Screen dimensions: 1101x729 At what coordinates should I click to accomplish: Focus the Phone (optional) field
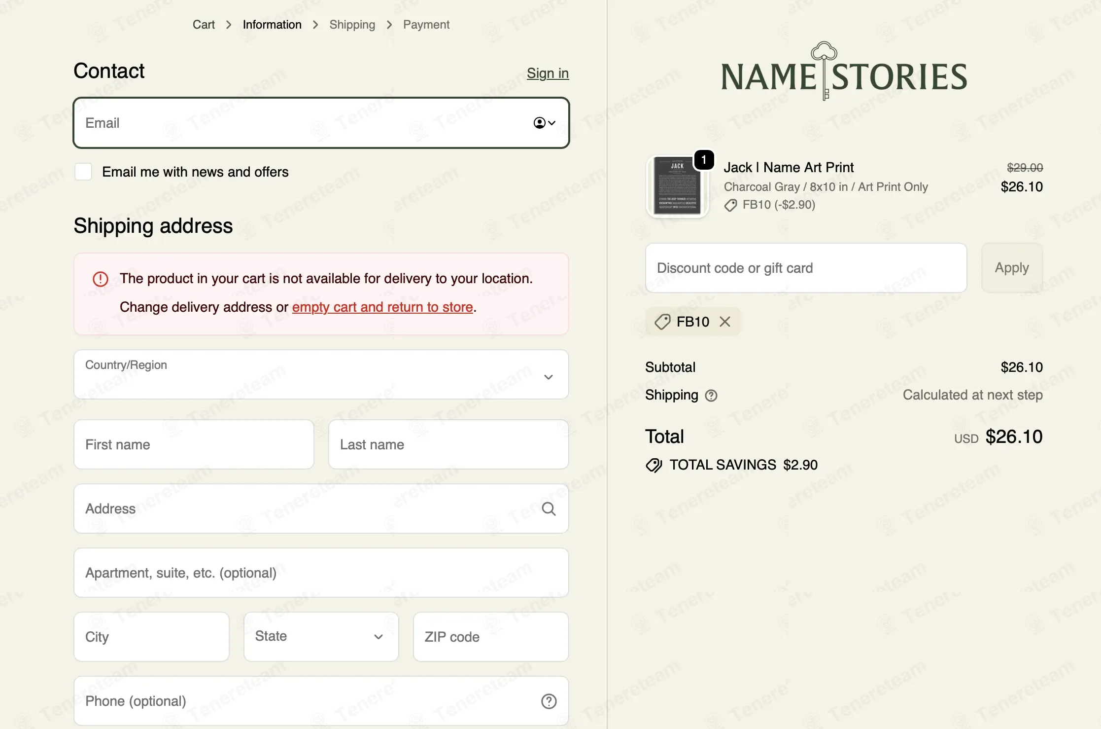pos(321,701)
